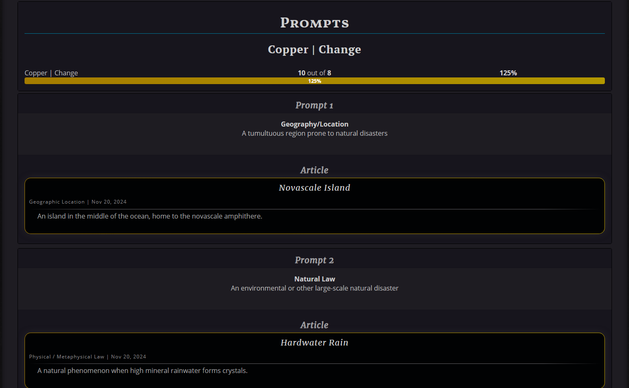This screenshot has width=629, height=388.
Task: Click the Prompt 2 header
Action: pyautogui.click(x=314, y=260)
